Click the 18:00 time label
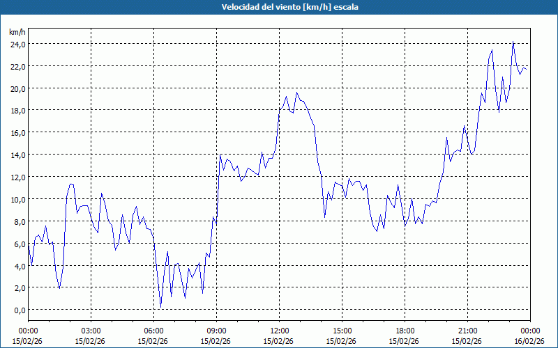The image size is (558, 348). 405,331
